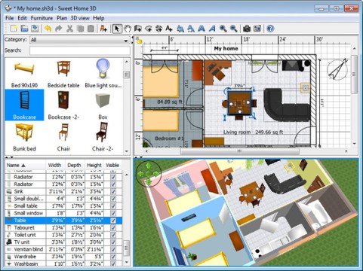This screenshot has height=271, width=363.
Task: Open the 3D view menu
Action: click(x=80, y=18)
